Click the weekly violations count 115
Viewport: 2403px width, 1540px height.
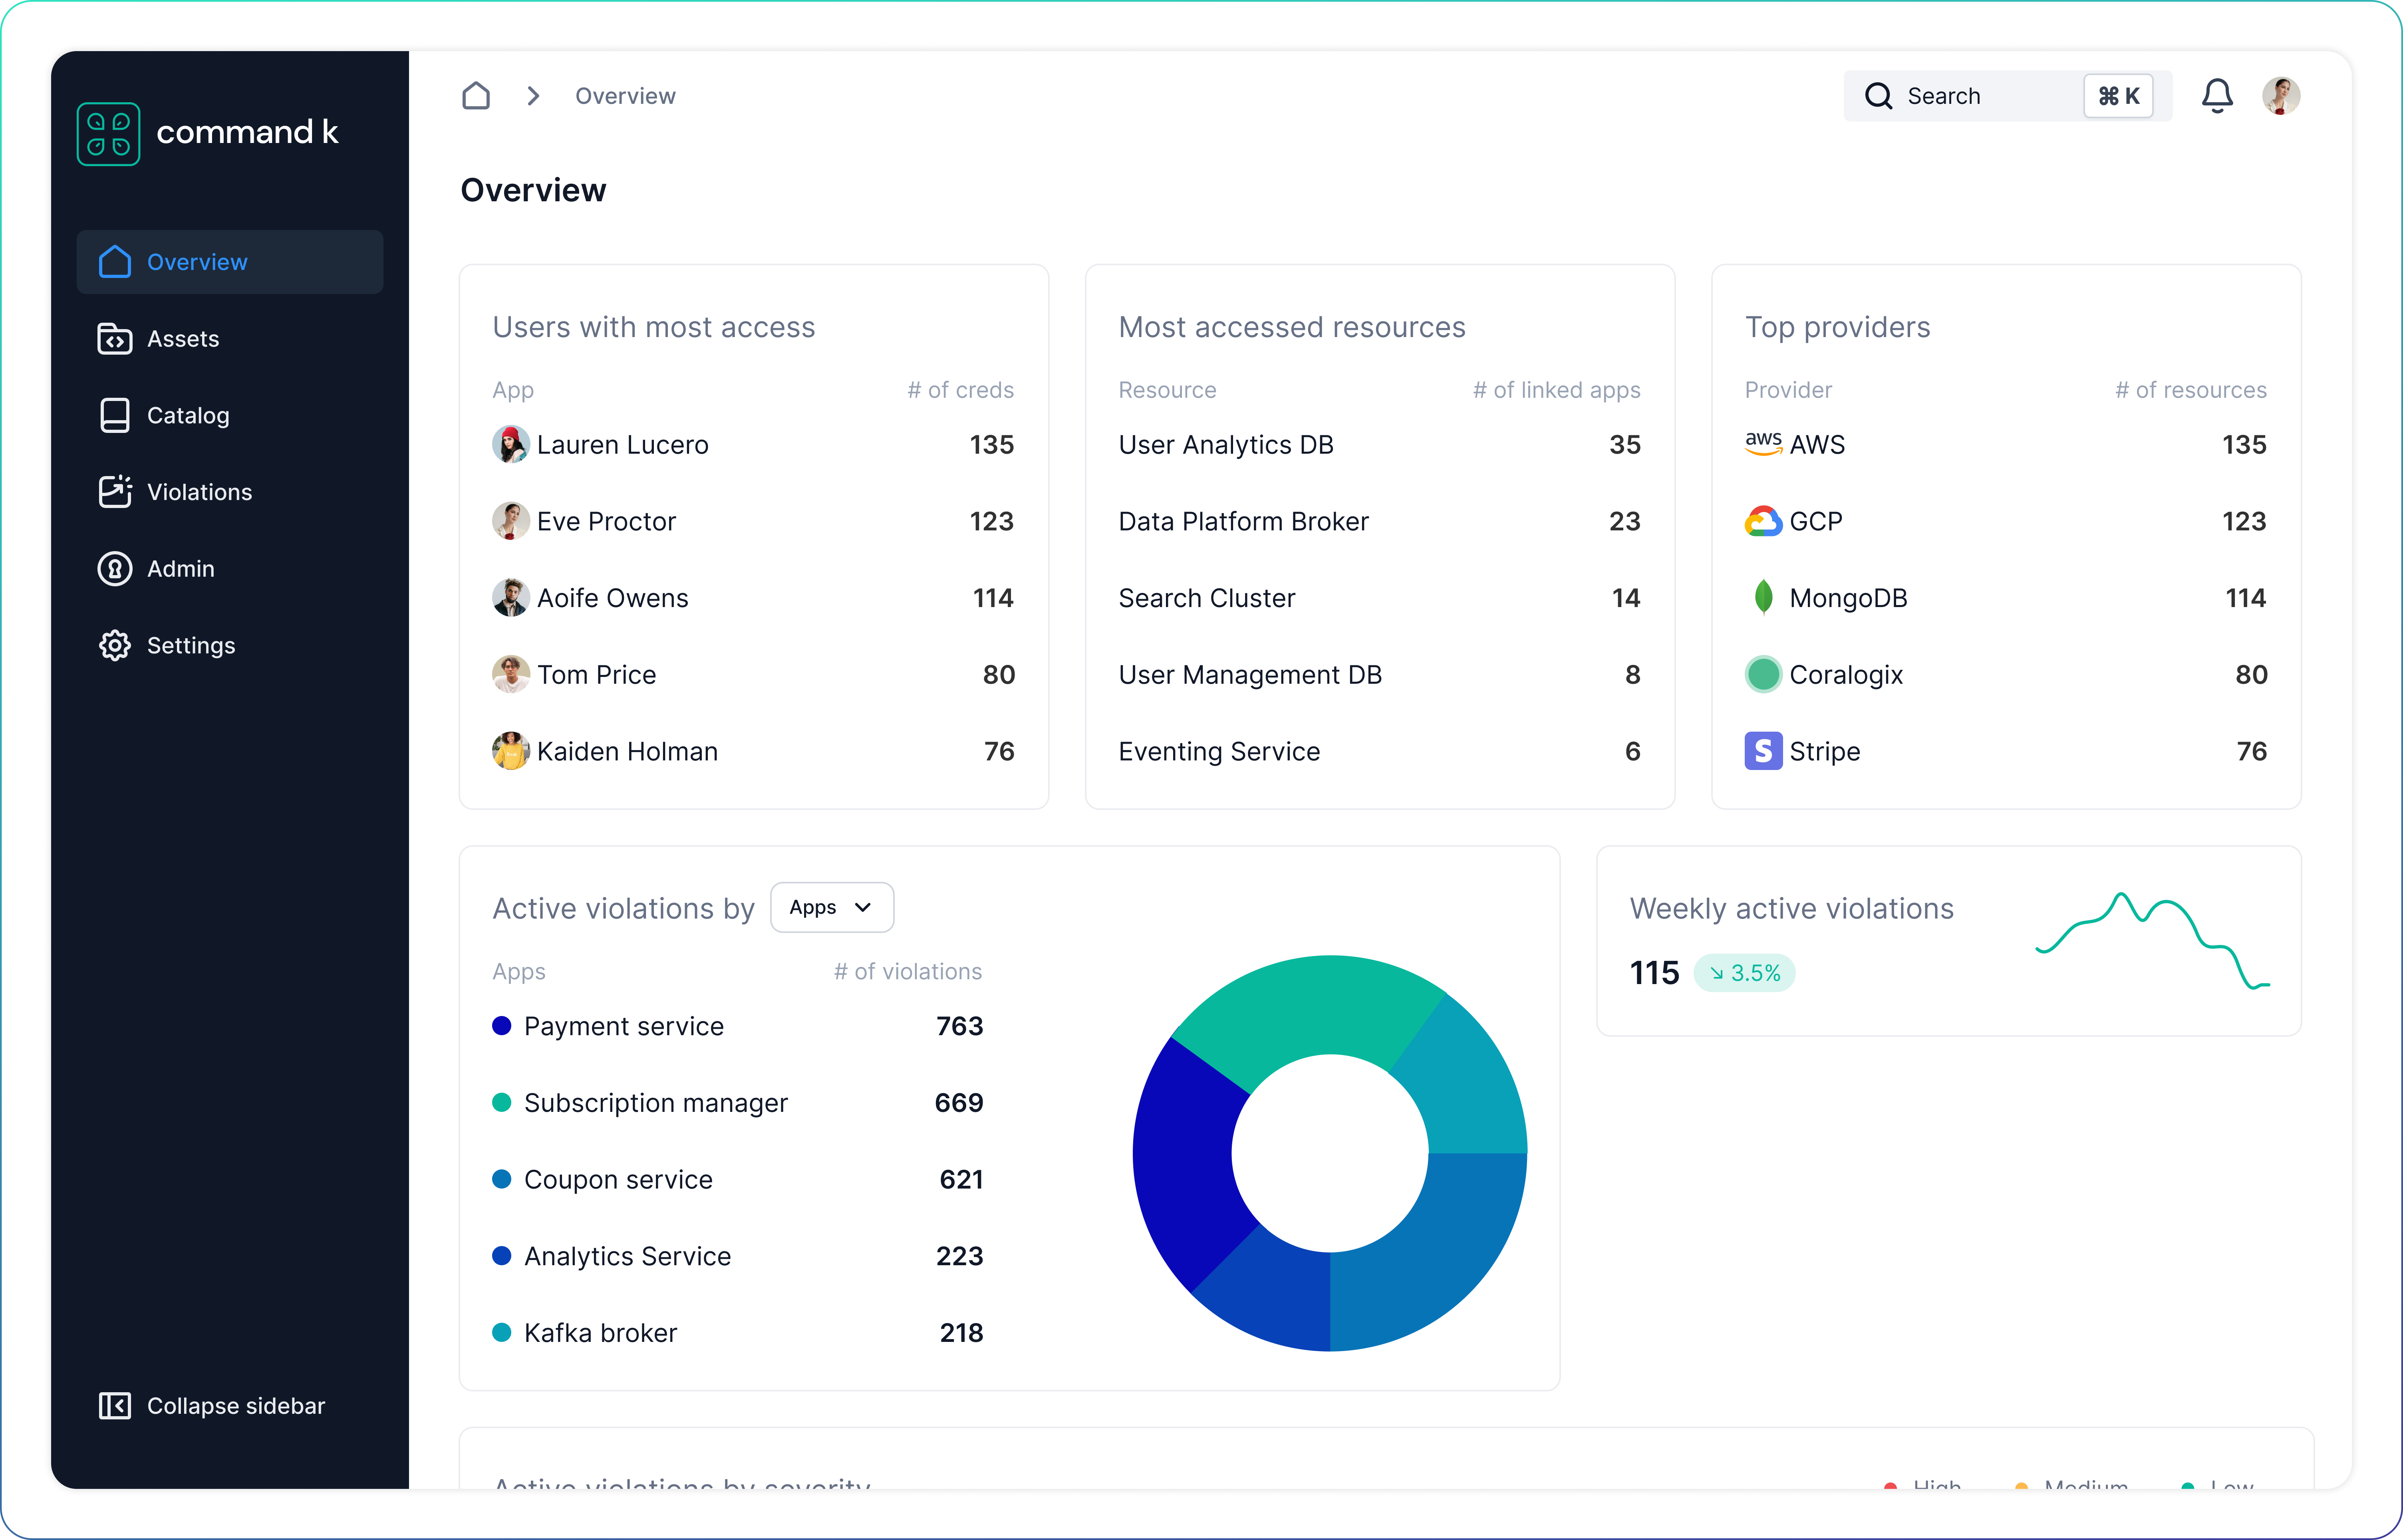(x=1654, y=973)
